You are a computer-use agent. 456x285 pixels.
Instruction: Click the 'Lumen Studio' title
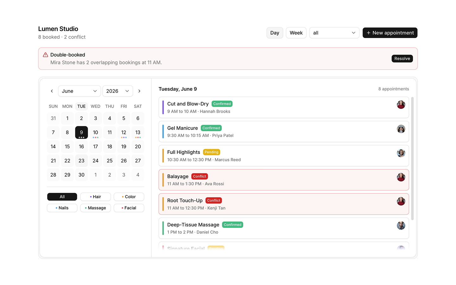(58, 29)
